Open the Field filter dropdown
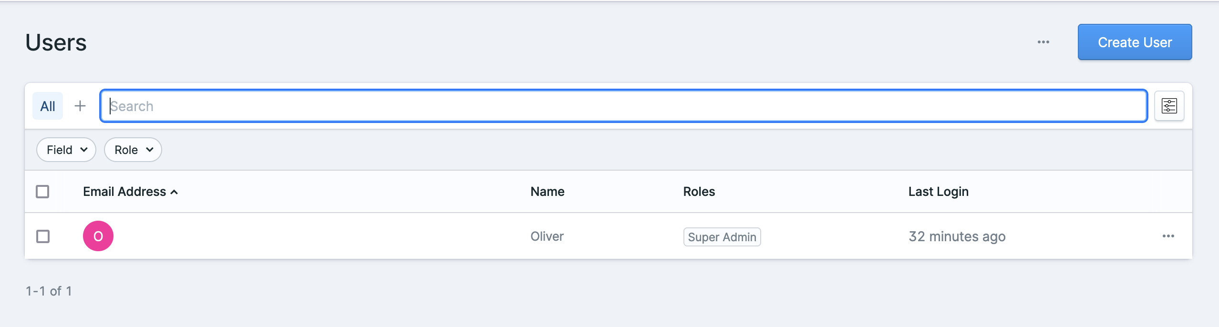The image size is (1219, 327). [66, 149]
